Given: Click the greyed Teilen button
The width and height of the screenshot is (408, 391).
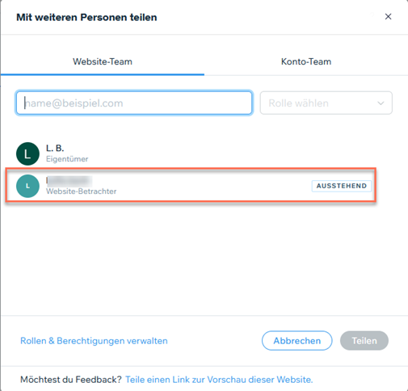Looking at the screenshot, I should pyautogui.click(x=364, y=341).
